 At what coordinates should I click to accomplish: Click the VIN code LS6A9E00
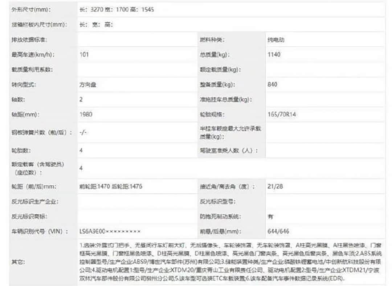click(110, 231)
